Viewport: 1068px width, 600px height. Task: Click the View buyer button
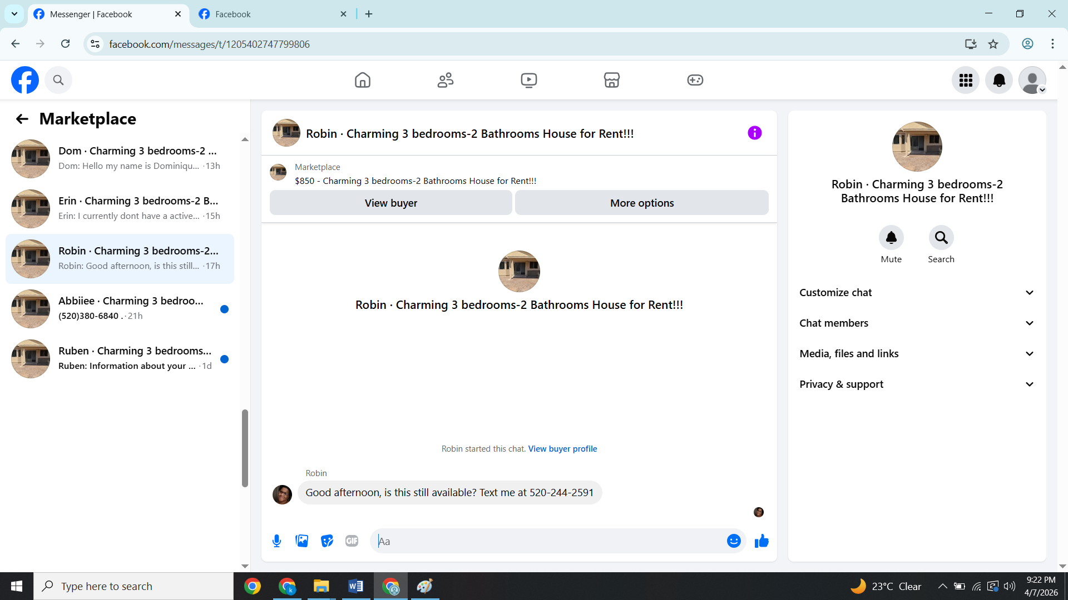click(x=390, y=203)
